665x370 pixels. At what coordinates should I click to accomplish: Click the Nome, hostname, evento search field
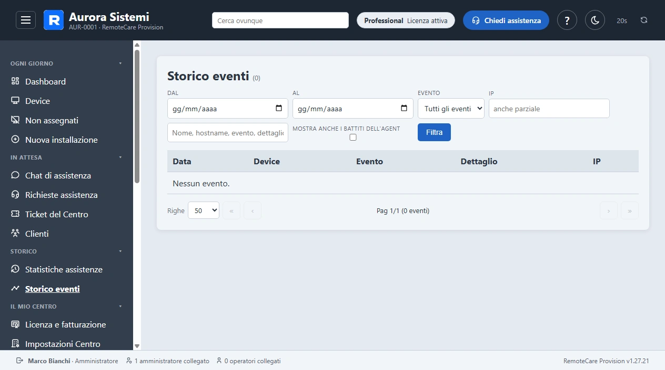click(227, 133)
